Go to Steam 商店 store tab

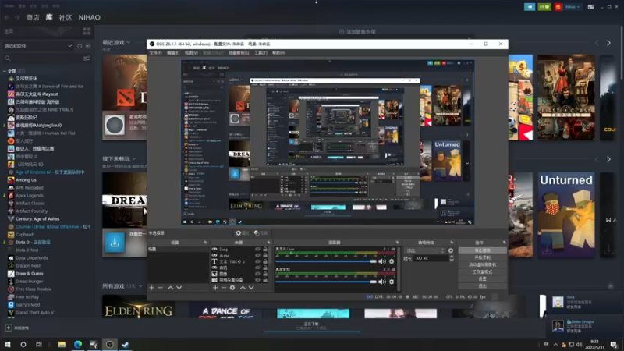click(33, 17)
